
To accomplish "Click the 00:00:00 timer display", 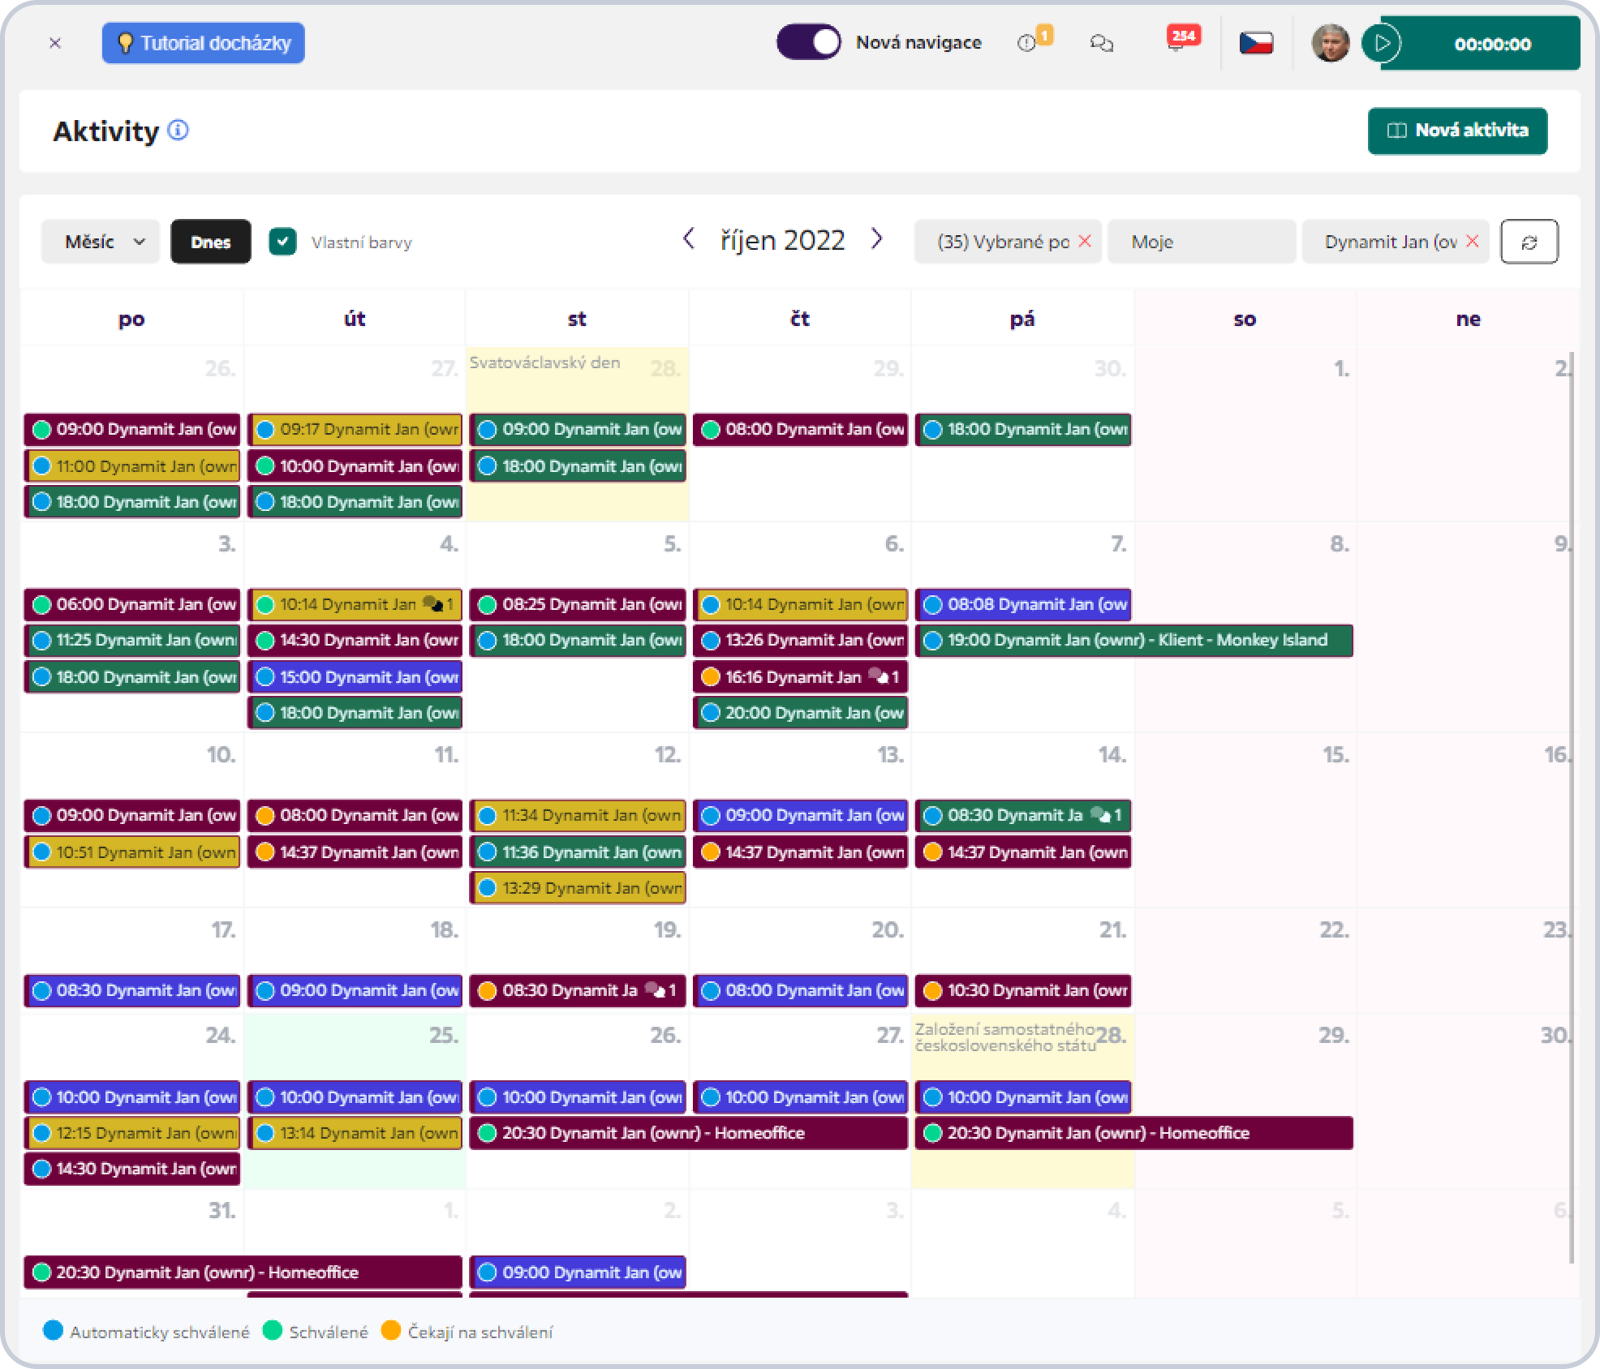I will pyautogui.click(x=1492, y=44).
